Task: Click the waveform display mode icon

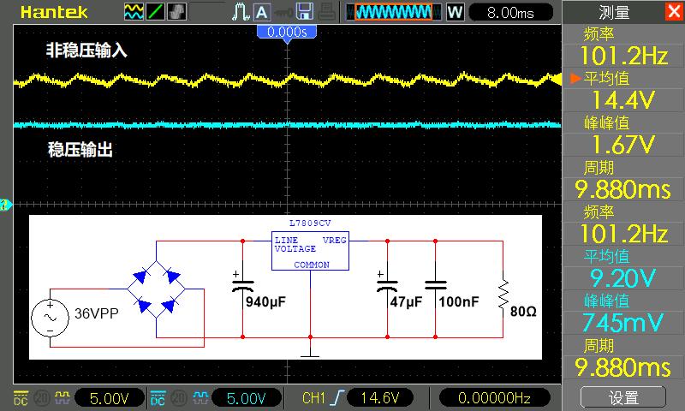Action: click(134, 12)
